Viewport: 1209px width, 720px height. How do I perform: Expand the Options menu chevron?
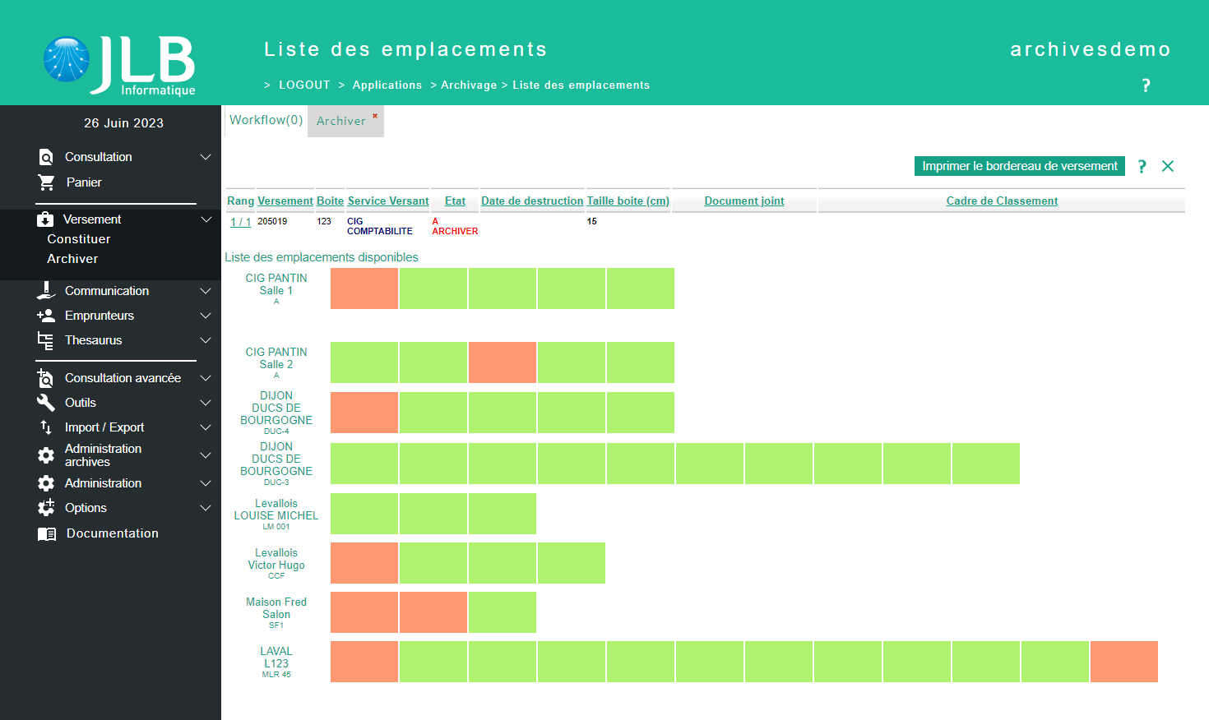coord(206,508)
